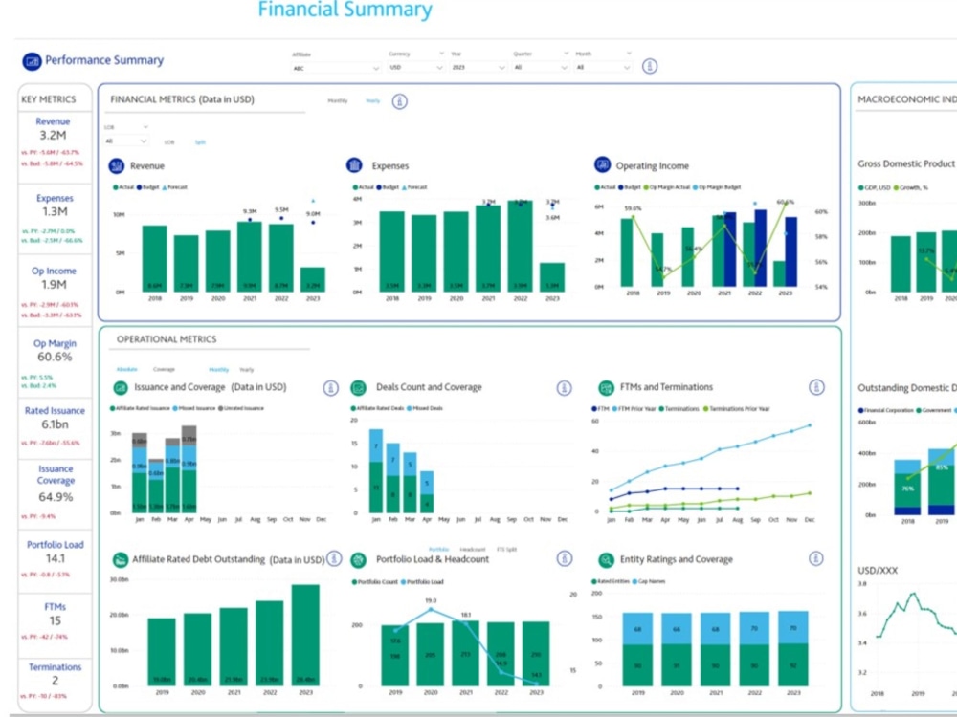Screen dimensions: 957x717
Task: Click the Revenue metric in Key Metrics
Action: [52, 128]
